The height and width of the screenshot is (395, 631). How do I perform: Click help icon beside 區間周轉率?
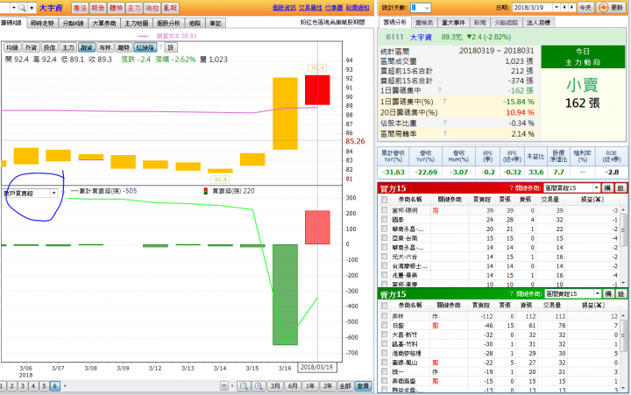(x=444, y=133)
